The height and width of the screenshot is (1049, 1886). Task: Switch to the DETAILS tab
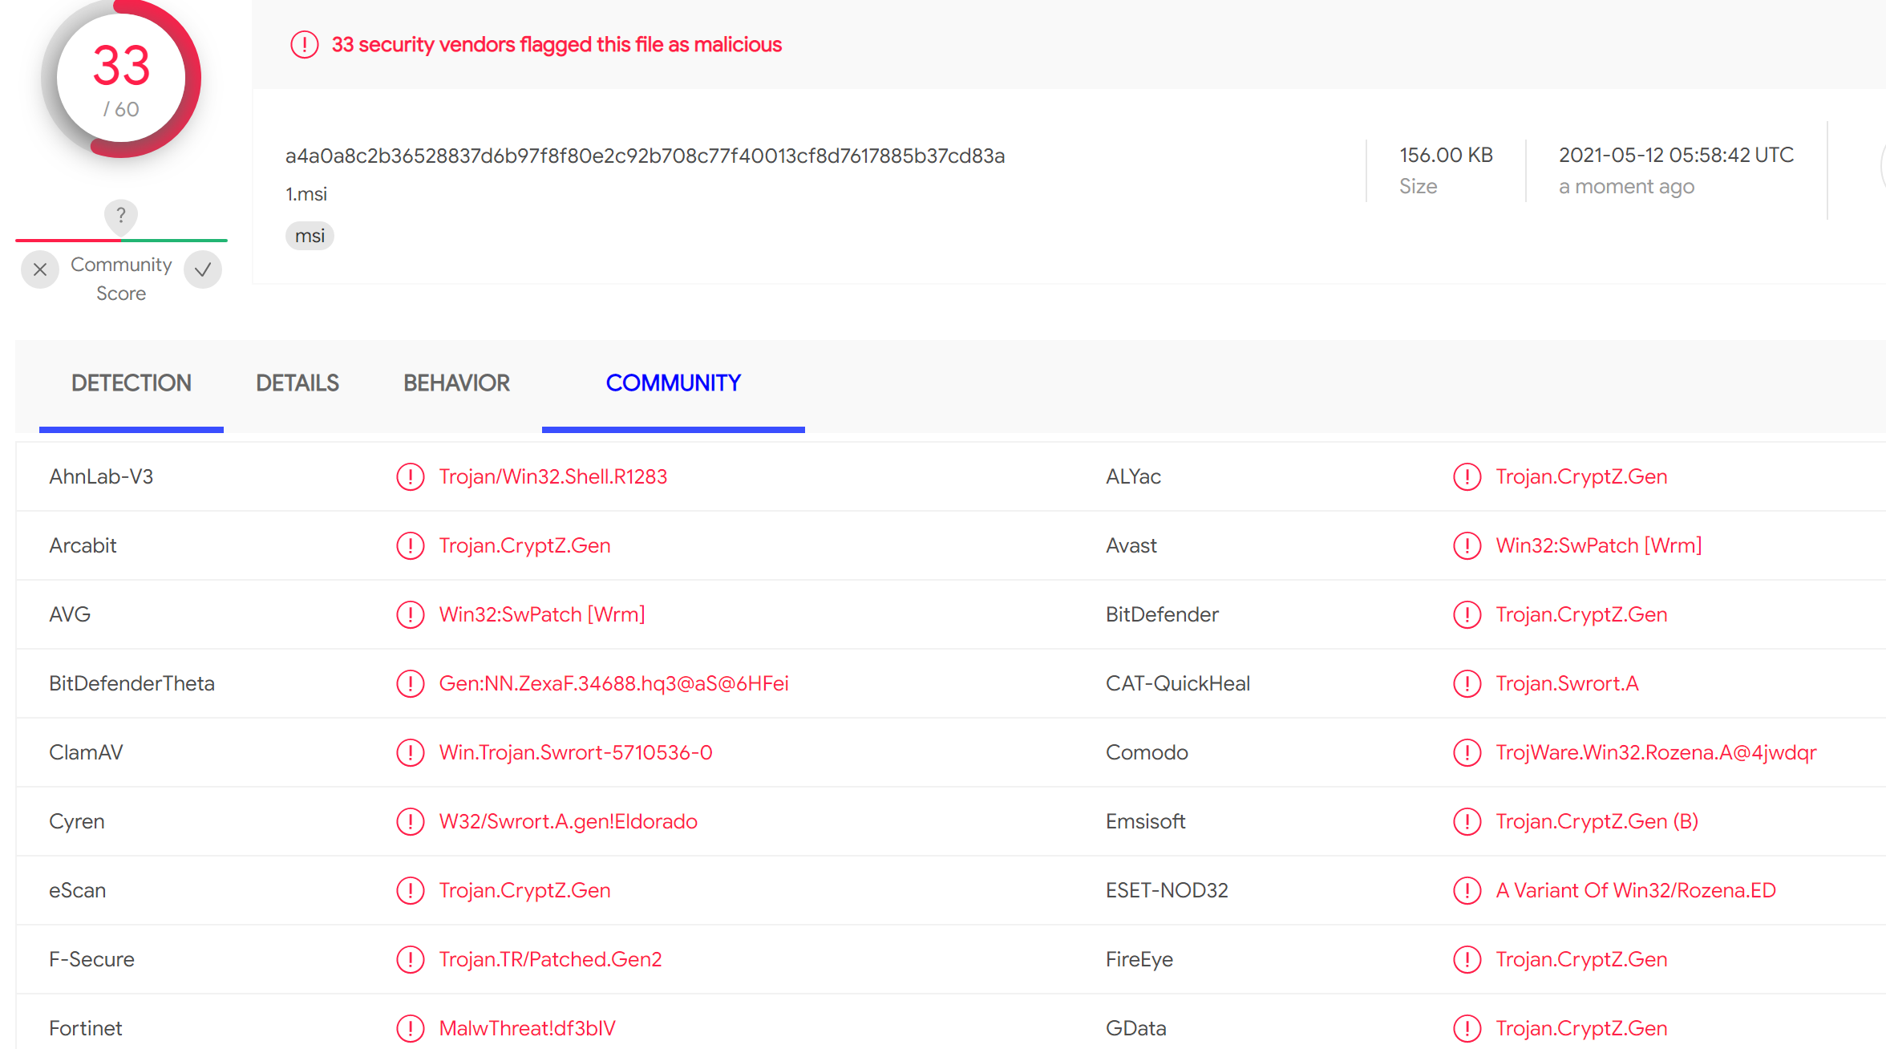click(x=297, y=383)
